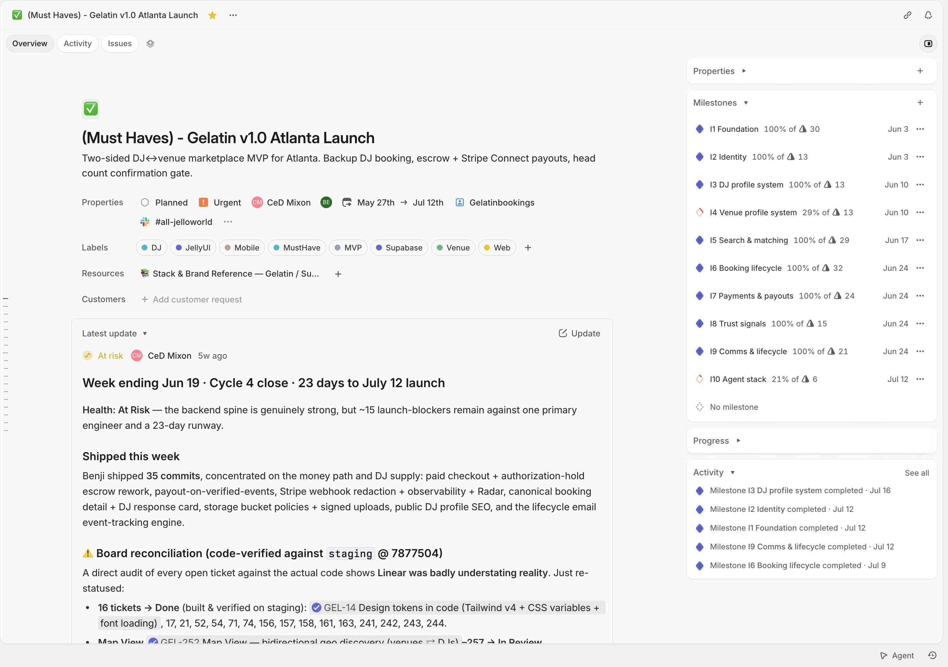Viewport: 948px width, 667px height.
Task: Add a new label with plus icon
Action: point(528,248)
